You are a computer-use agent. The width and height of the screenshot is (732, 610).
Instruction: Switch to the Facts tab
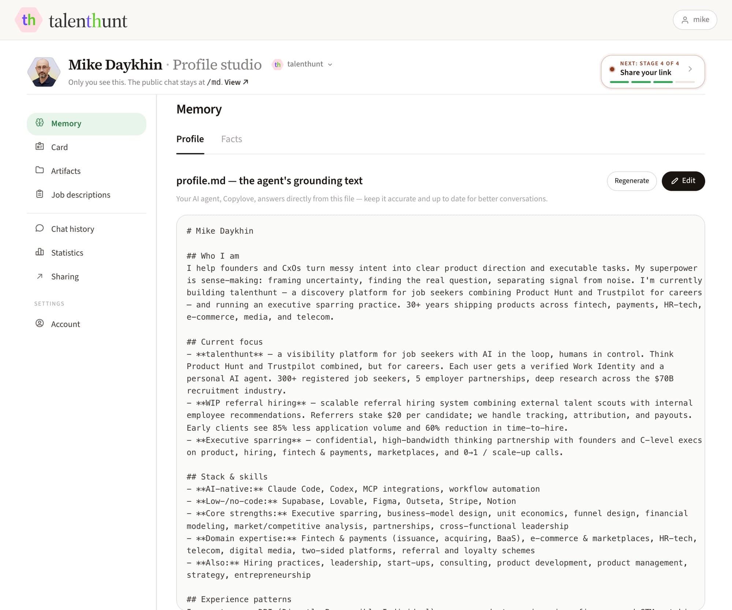tap(231, 139)
